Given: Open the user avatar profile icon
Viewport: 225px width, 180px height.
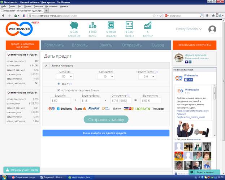Looking at the screenshot, I should [212, 29].
